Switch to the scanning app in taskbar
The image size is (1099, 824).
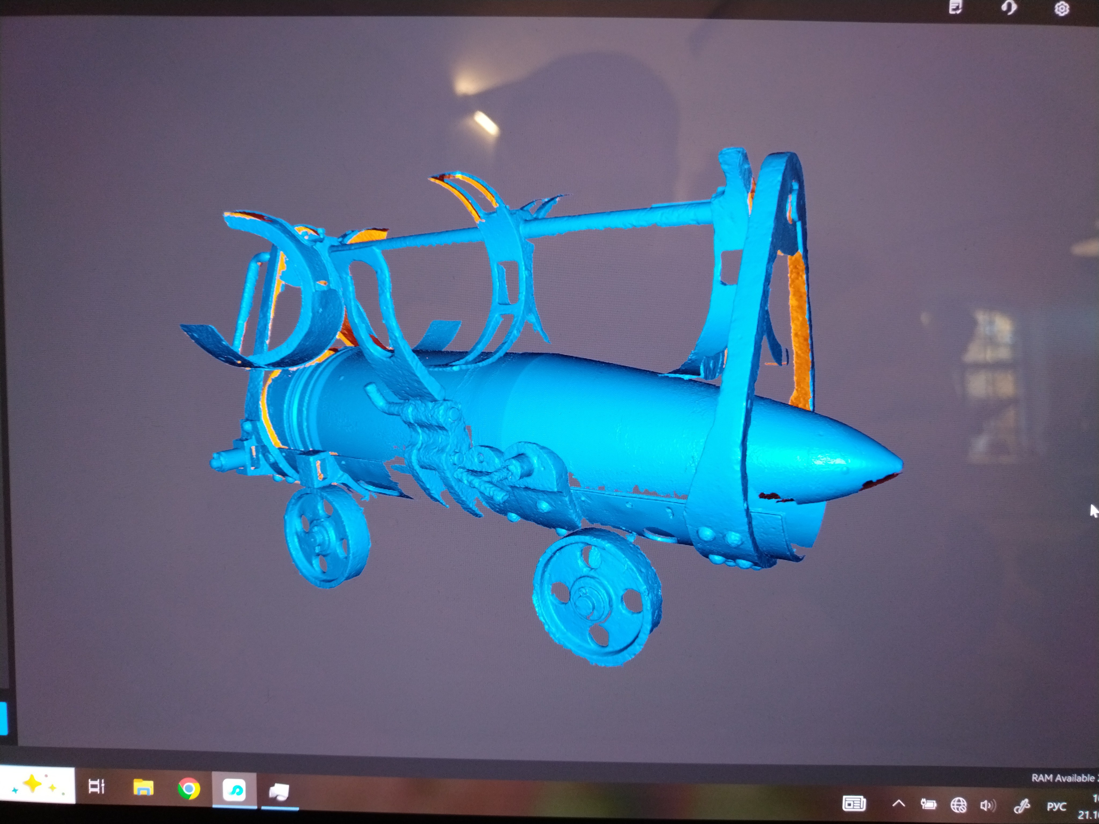[234, 789]
